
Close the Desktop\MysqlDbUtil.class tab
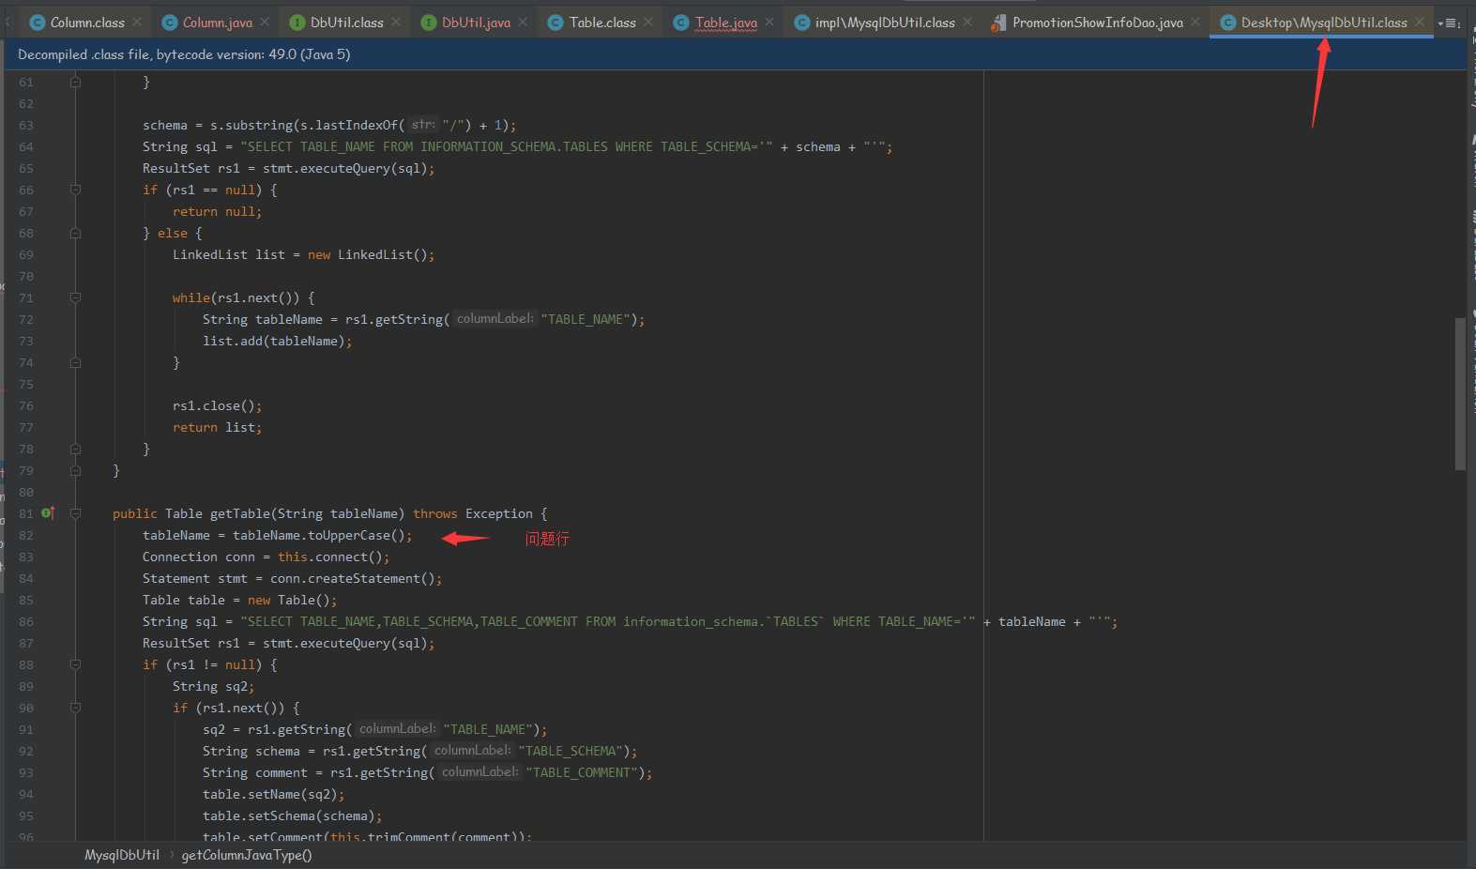click(1420, 22)
